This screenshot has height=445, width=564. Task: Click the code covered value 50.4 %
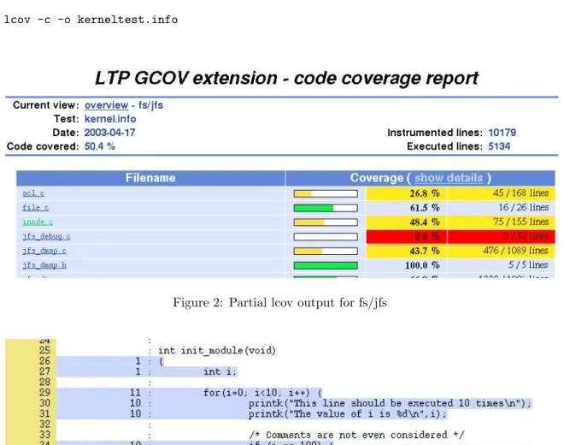100,146
